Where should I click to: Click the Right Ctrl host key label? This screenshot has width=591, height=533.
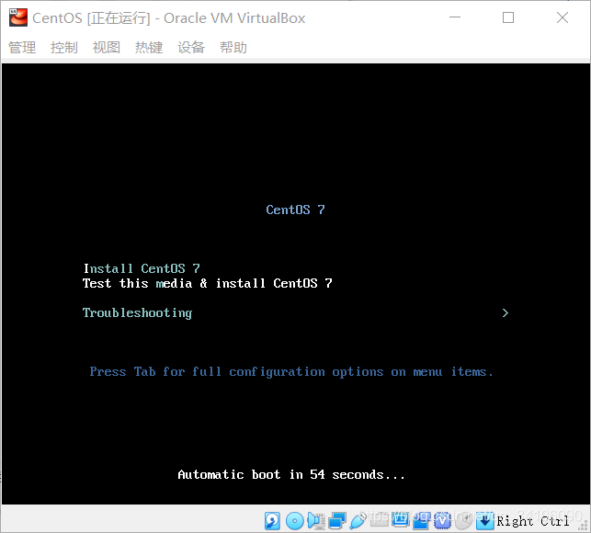click(532, 521)
